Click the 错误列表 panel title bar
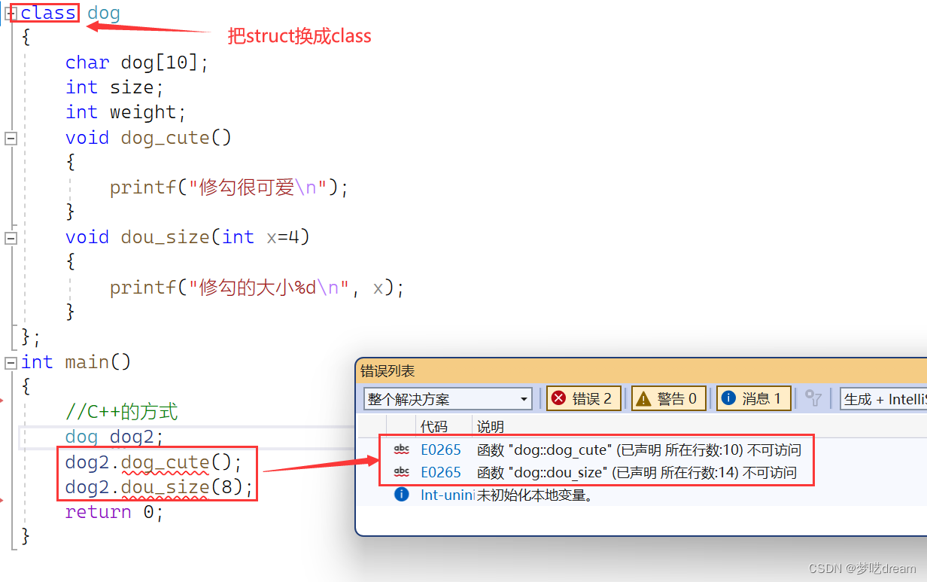 pyautogui.click(x=641, y=371)
